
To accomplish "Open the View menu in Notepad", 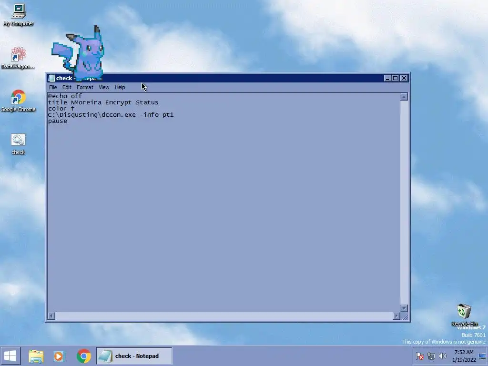I will click(104, 88).
